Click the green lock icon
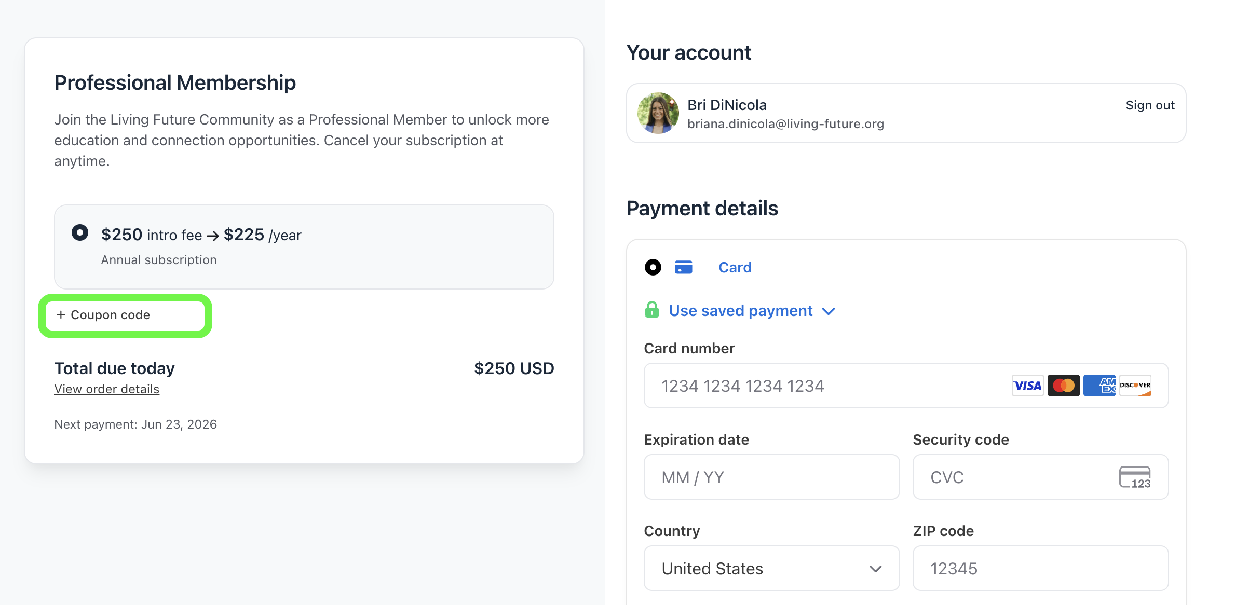 652,310
